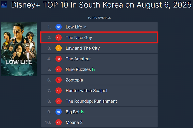Click the red -2 badge beside Moana 2
The image size is (193, 128).
pyautogui.click(x=59, y=122)
